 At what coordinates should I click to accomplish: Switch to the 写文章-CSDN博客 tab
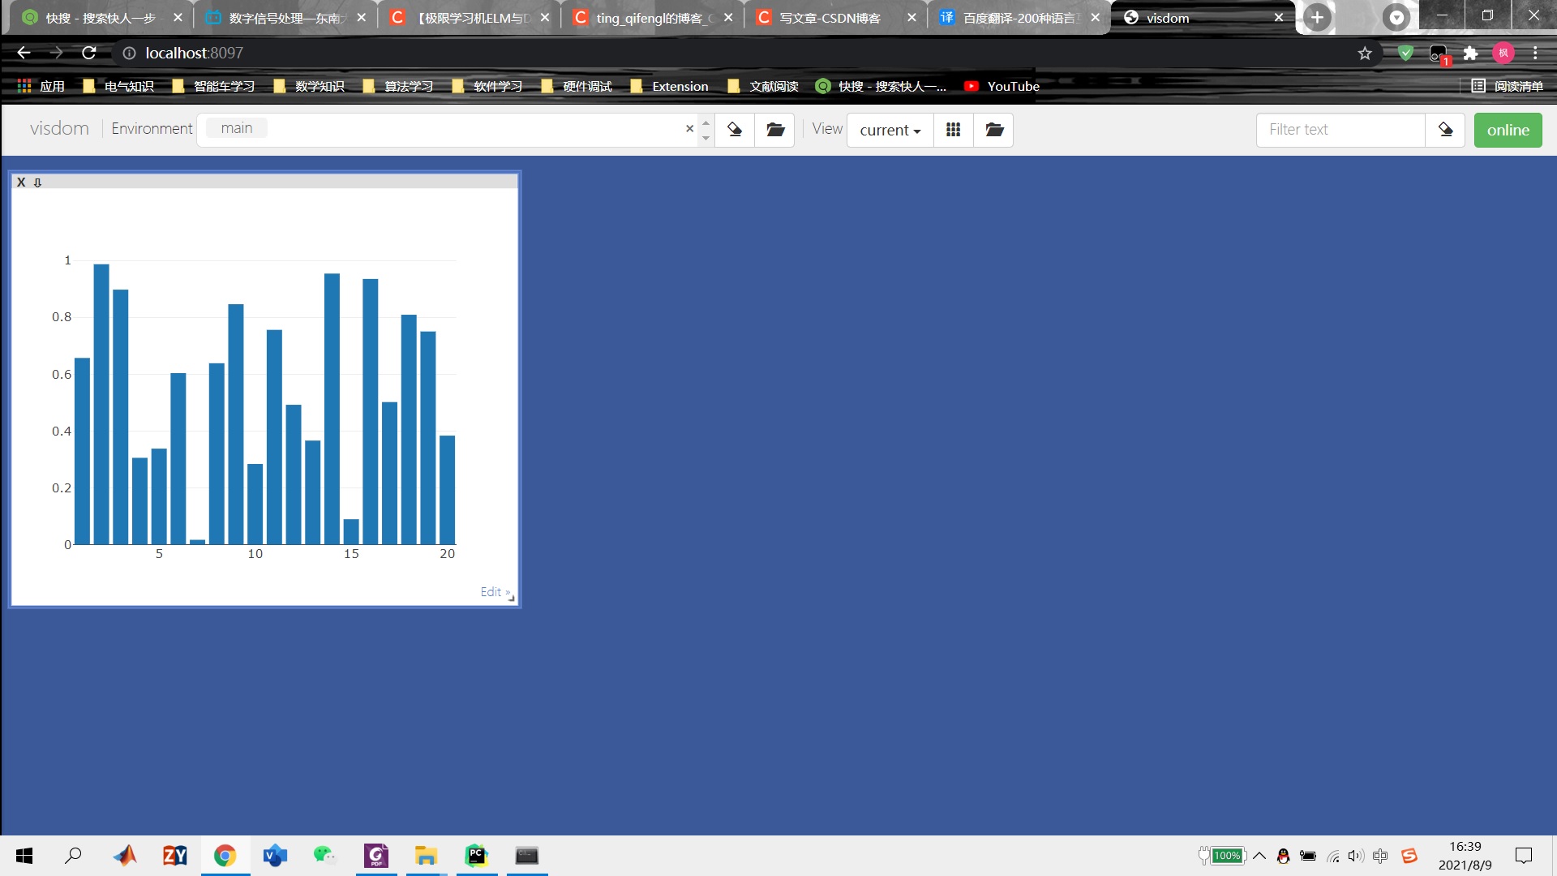pos(830,18)
